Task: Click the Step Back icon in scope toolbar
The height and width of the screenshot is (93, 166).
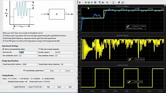Action: [x=86, y=2]
